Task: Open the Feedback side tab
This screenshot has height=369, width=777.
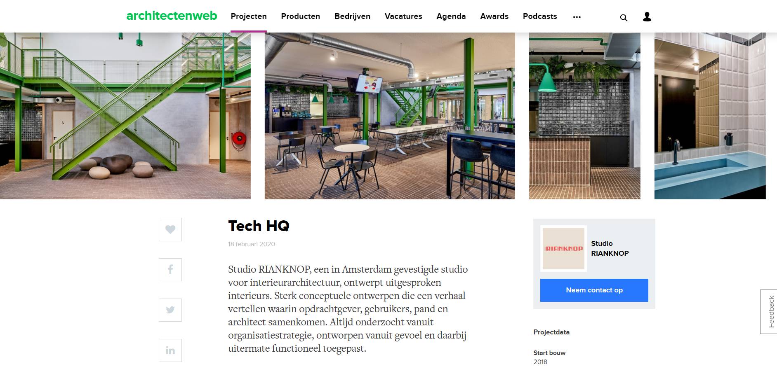Action: click(x=769, y=312)
